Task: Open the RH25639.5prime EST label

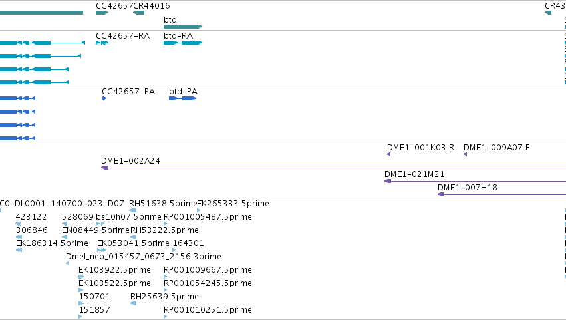Action: point(164,297)
